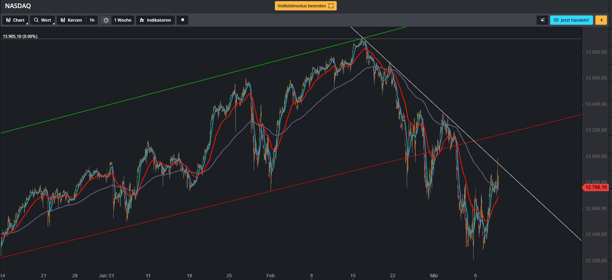Click the bookmark icon in the toolbar
612x280 pixels.
[x=182, y=20]
